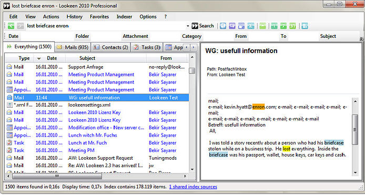Click the grey forward arrow icon

(21, 26)
